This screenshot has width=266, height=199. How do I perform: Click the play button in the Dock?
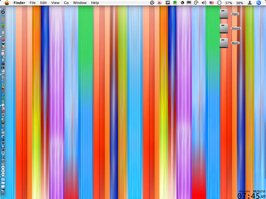pyautogui.click(x=3, y=171)
